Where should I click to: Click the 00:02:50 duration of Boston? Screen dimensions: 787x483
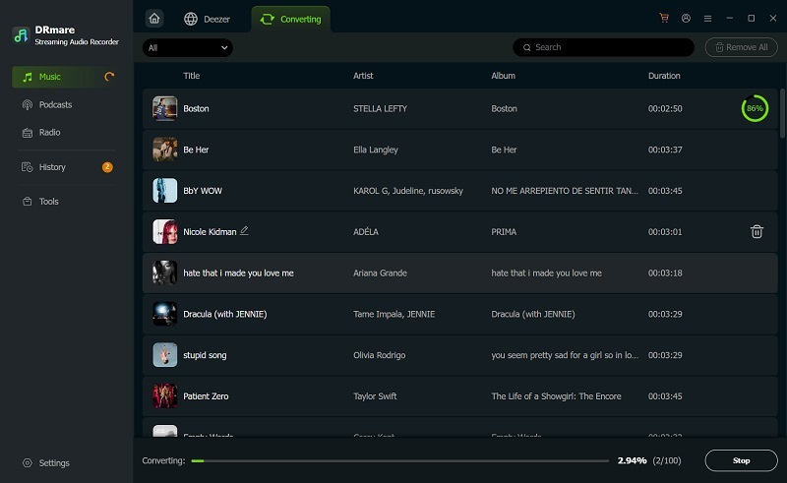[665, 108]
